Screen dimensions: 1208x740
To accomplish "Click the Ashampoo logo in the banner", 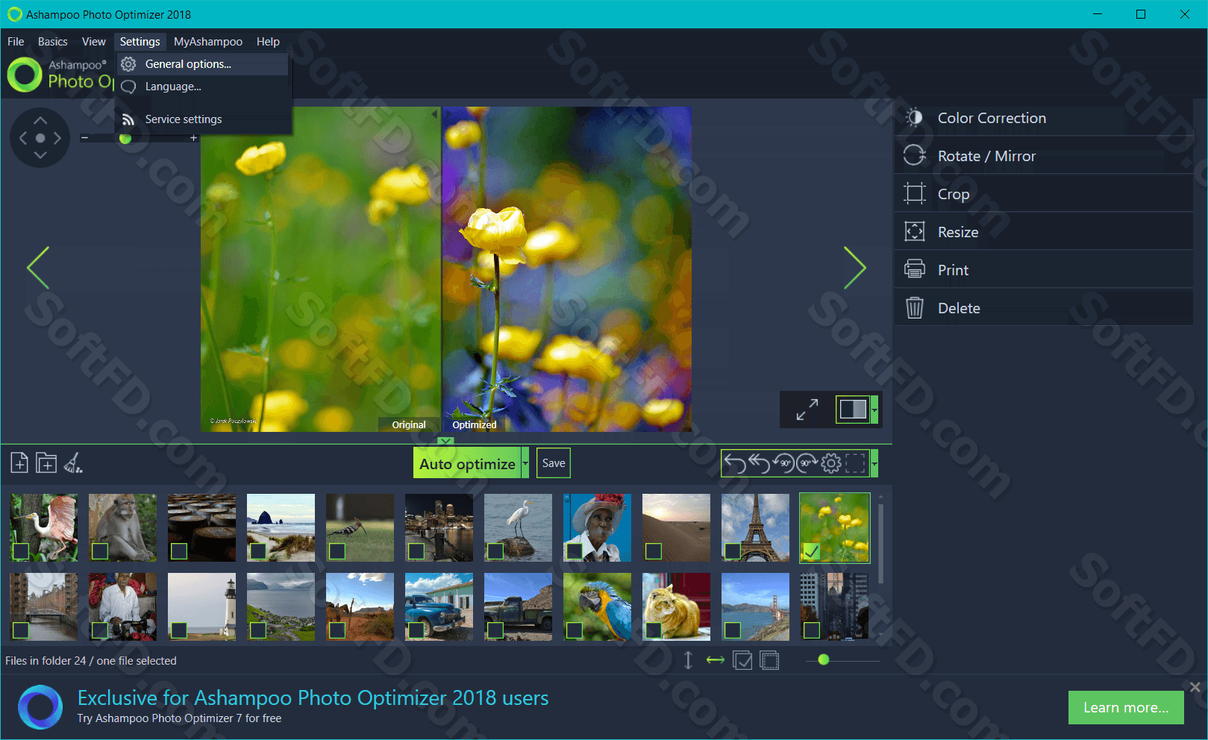I will point(40,707).
